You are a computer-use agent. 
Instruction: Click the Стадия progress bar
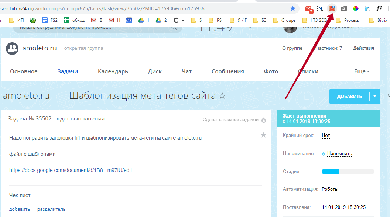pyautogui.click(x=348, y=171)
